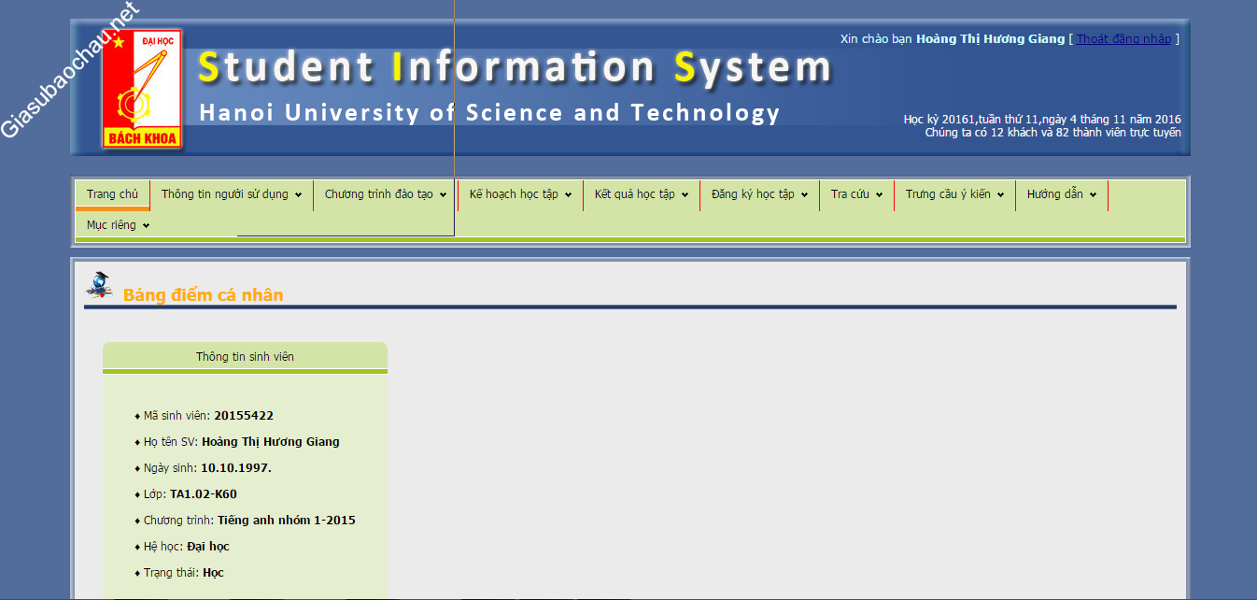Go to Trang chủ home menu
Image resolution: width=1257 pixels, height=600 pixels.
112,194
